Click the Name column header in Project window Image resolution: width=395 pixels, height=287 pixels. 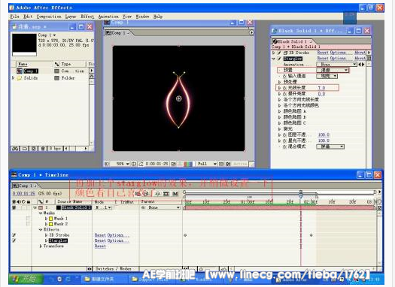point(23,64)
